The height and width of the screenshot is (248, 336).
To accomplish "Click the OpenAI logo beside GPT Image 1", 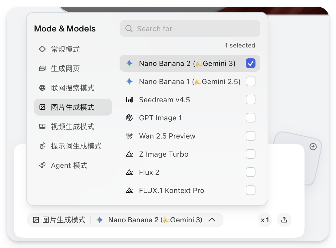I will tap(129, 118).
